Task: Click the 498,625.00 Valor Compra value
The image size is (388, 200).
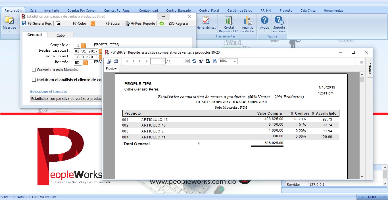Action: [x=274, y=119]
